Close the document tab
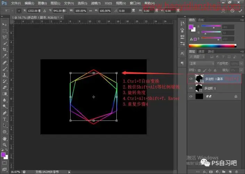Image resolution: width=245 pixels, height=174 pixels. click(62, 17)
